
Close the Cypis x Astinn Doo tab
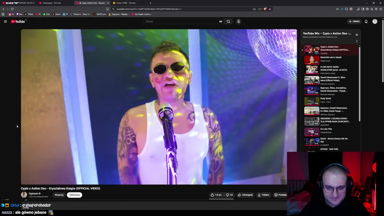click(x=108, y=3)
